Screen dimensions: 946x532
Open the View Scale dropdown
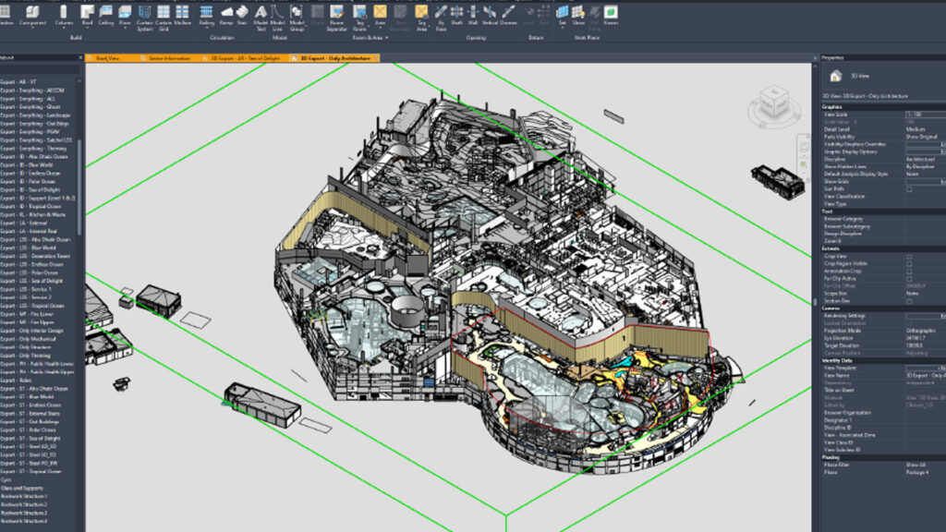(924, 115)
